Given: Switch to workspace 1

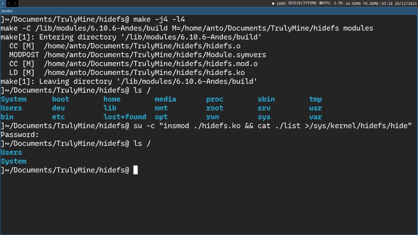Looking at the screenshot, I should click(3, 4).
